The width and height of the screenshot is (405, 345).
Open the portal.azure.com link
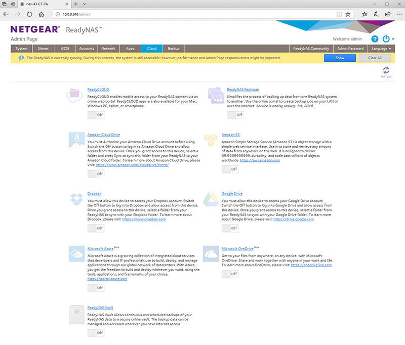point(107,279)
